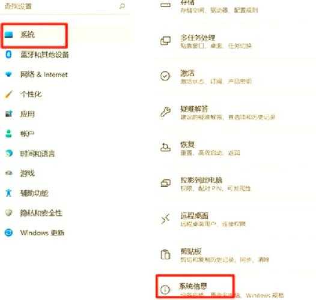Open 蓝牙和其他设备 Bluetooth icon

8,55
